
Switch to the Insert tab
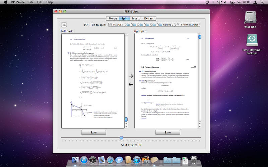[136, 18]
